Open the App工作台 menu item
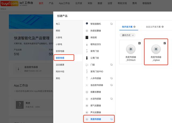Viewport: 172px width, 123px height. (x=64, y=3)
